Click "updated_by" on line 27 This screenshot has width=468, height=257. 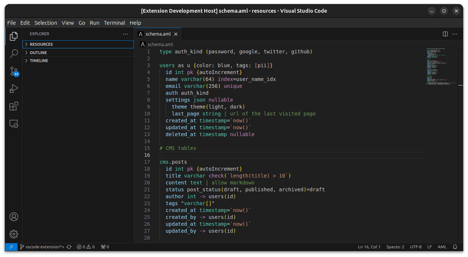click(x=181, y=231)
